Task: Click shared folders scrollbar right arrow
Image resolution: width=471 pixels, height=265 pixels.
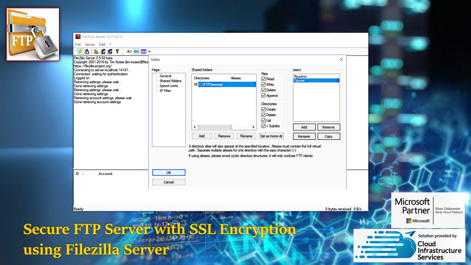Action: click(253, 127)
